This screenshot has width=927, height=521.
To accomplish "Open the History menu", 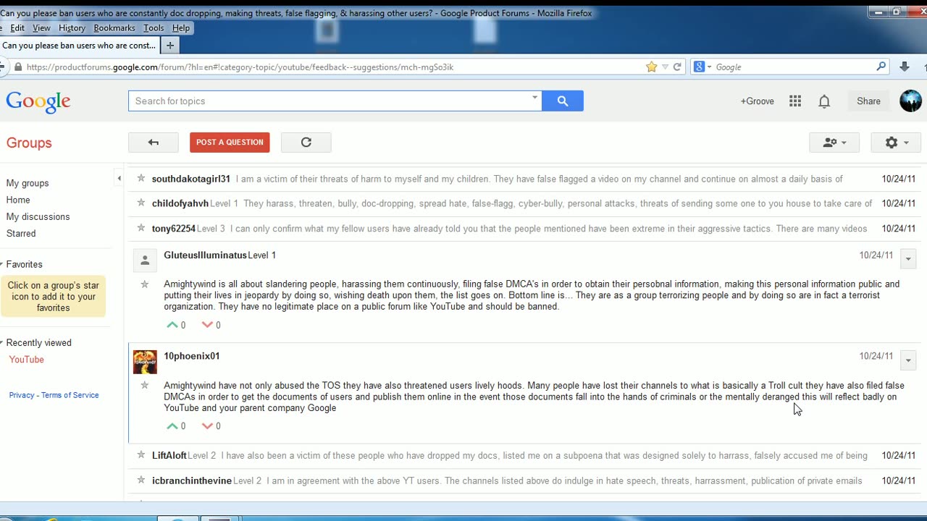I will [x=72, y=27].
